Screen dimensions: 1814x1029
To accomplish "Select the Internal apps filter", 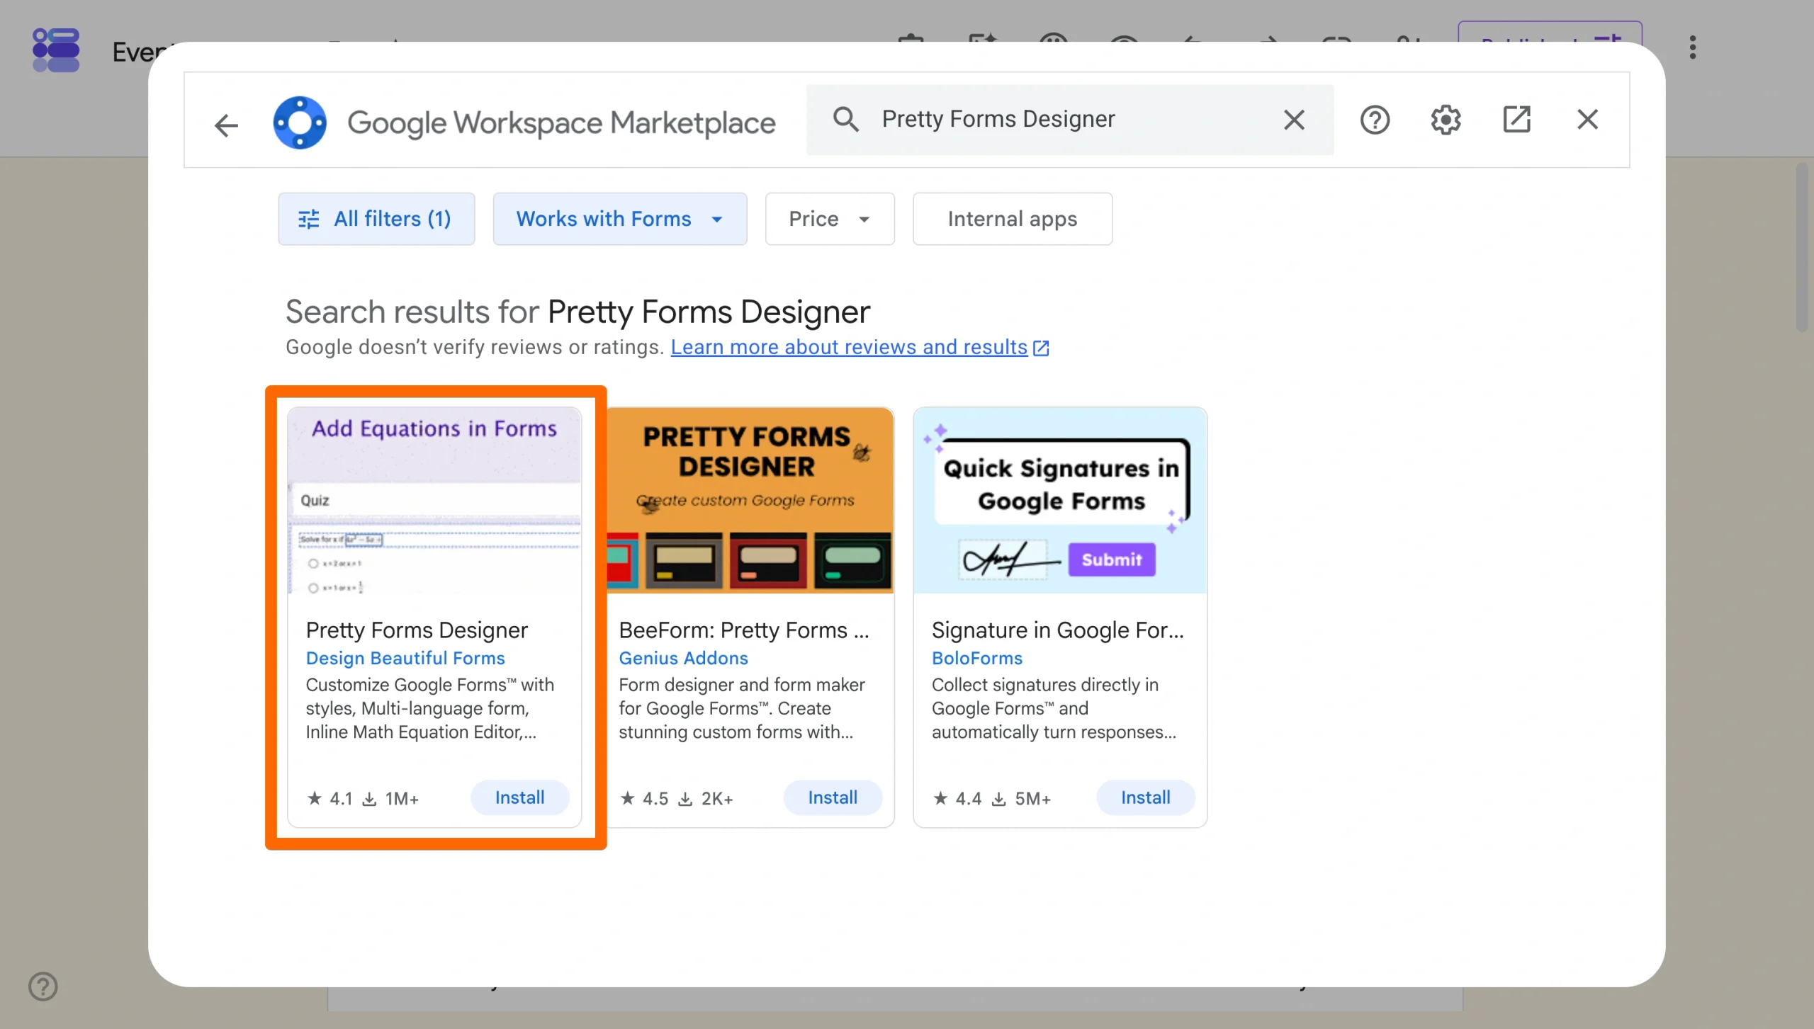I will pos(1013,219).
